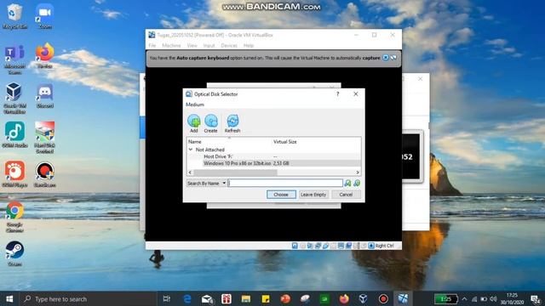
Task: Open the File menu in VirtualBox VM window
Action: click(x=152, y=45)
